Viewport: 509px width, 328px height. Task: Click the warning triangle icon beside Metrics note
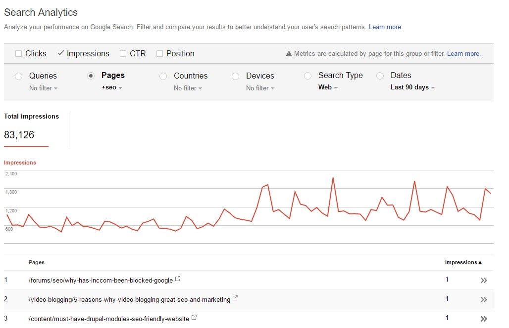[x=289, y=54]
